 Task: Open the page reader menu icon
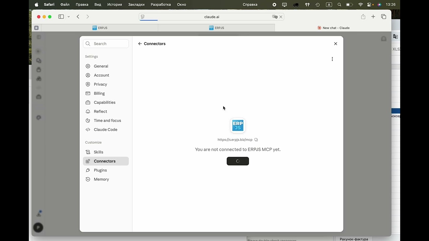point(142,17)
